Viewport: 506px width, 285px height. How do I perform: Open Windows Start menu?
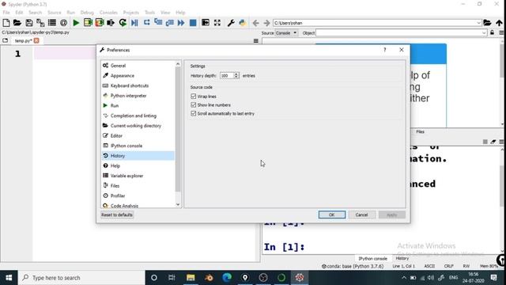coord(9,278)
